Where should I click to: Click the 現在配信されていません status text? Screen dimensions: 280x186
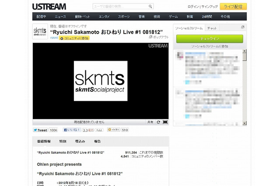click(x=89, y=122)
